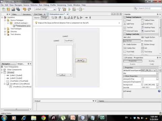Click Change vertical resizability icon
This screenshot has width=162, height=121.
[90, 17]
